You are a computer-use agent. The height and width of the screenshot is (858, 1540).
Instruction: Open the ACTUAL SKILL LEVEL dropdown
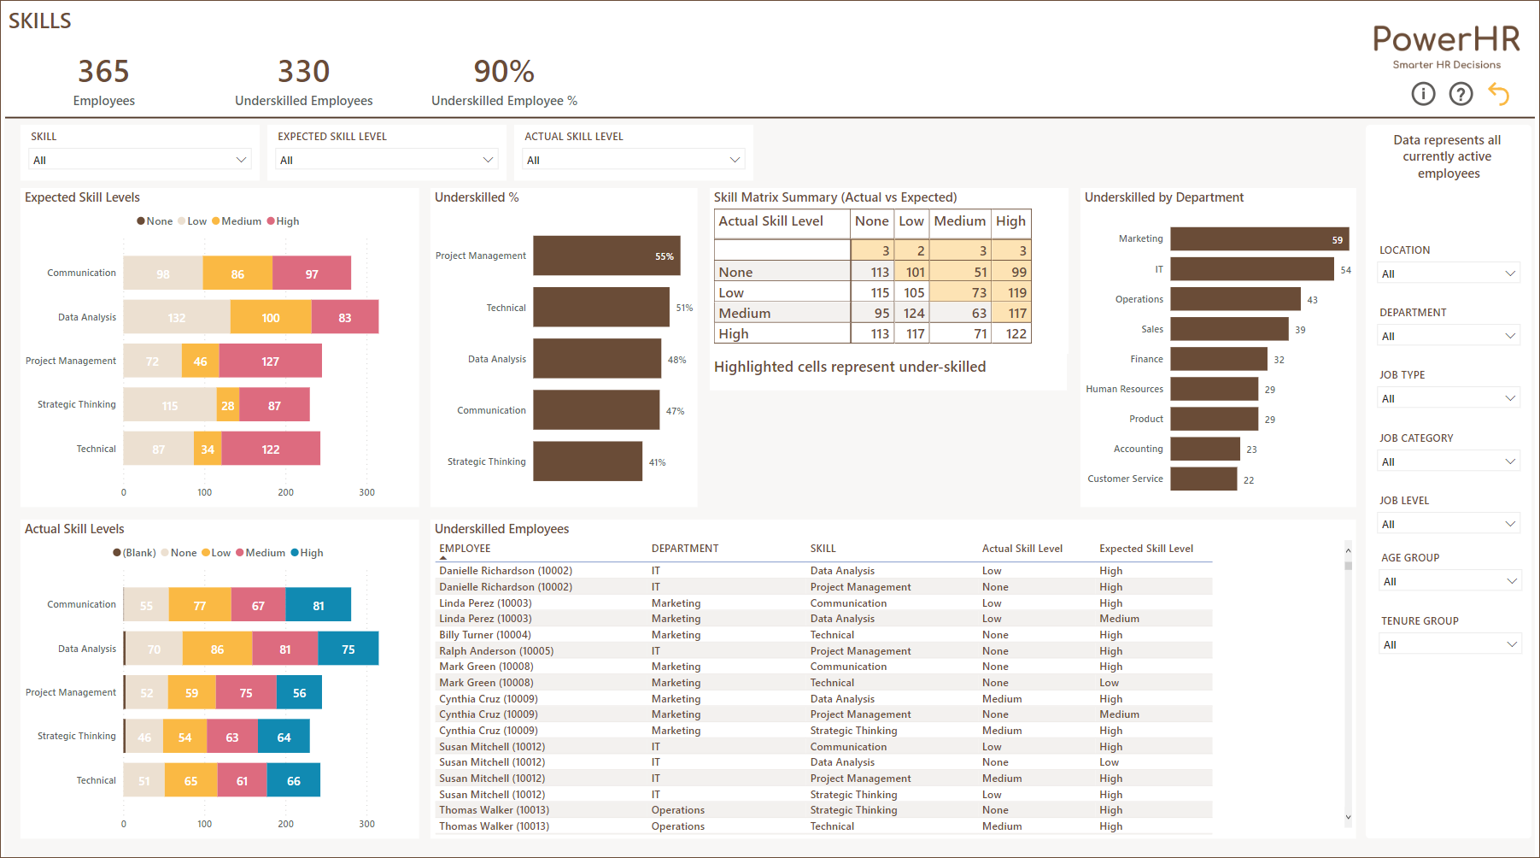[x=735, y=159]
